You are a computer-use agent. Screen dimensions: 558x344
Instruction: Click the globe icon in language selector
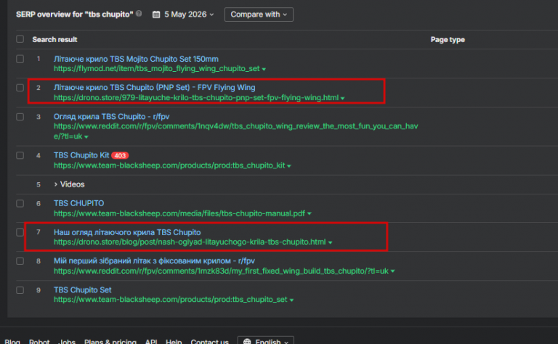coord(247,342)
